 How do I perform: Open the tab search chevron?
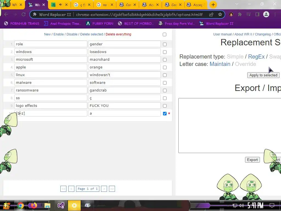(x=237, y=4)
